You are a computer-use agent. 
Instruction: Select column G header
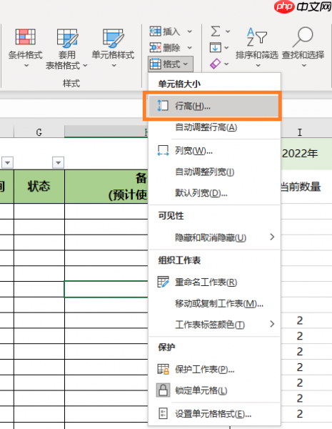coord(39,132)
